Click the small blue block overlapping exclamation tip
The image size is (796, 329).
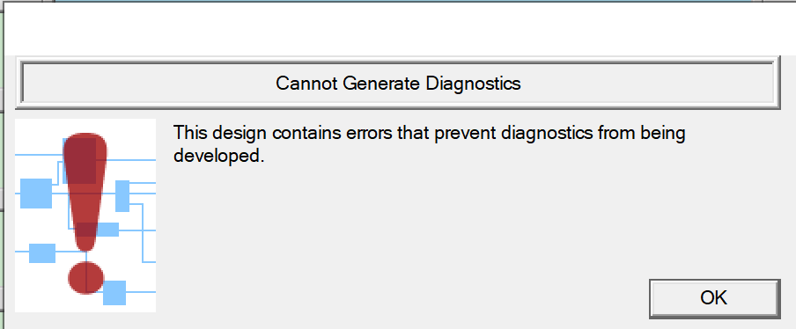[107, 230]
